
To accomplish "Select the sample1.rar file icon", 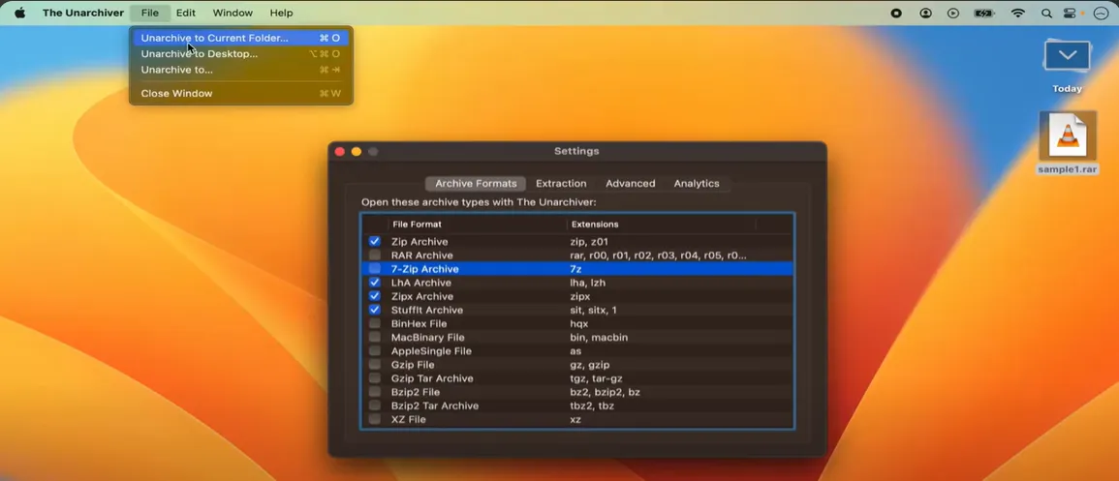I will tap(1068, 136).
